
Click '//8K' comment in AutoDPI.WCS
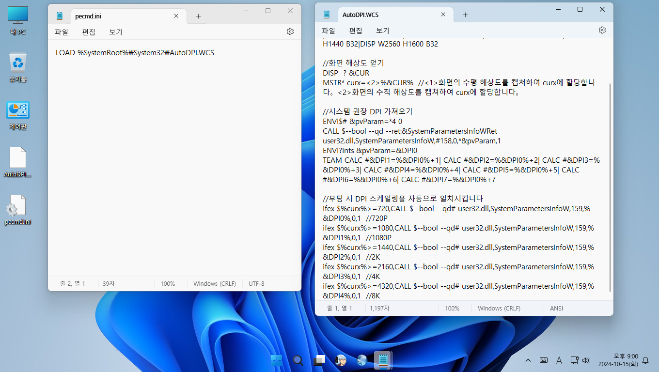pyautogui.click(x=373, y=296)
